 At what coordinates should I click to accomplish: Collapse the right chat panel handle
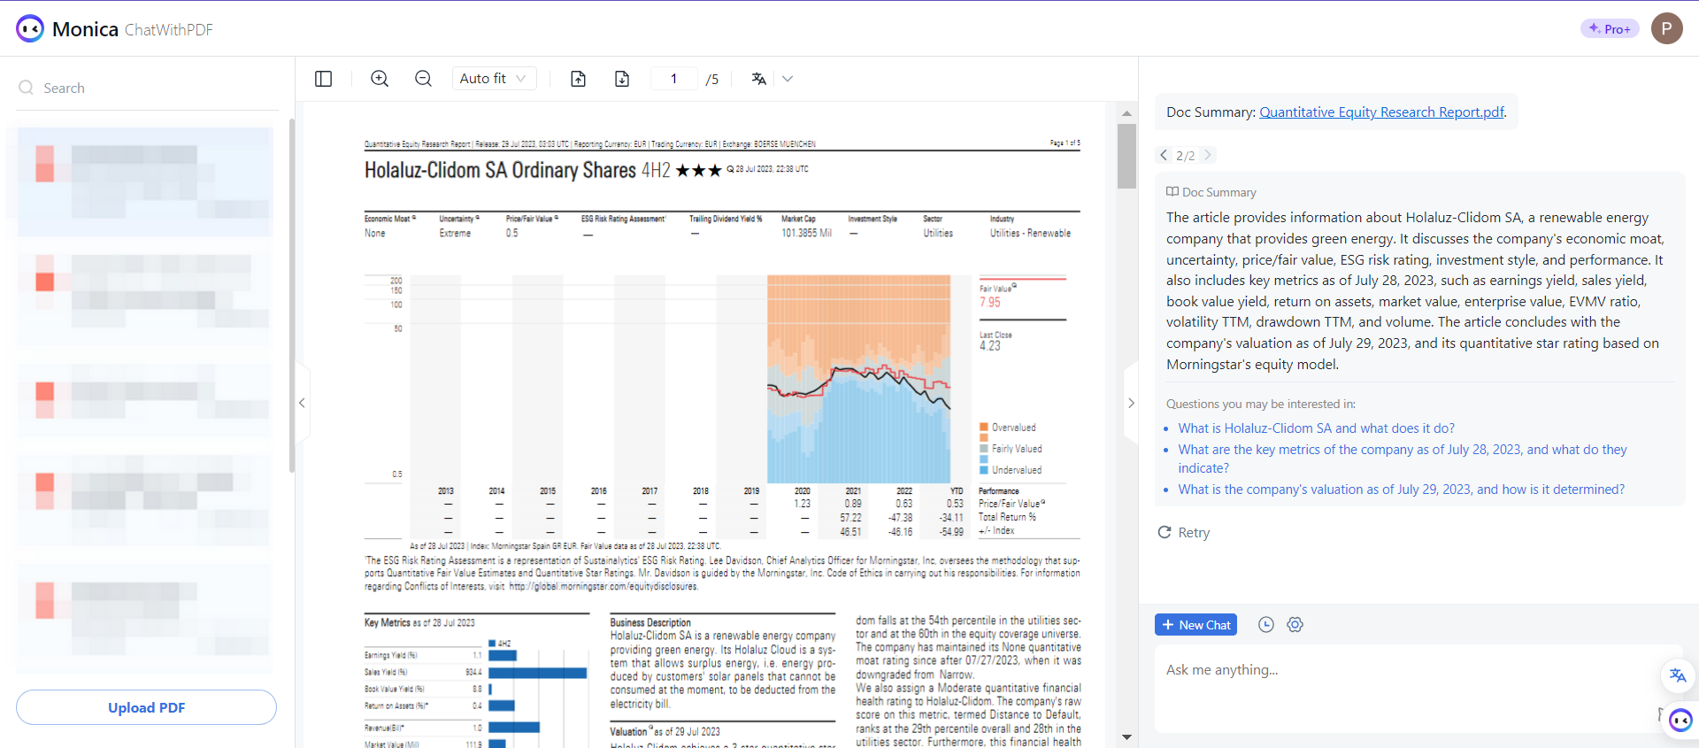[1131, 403]
